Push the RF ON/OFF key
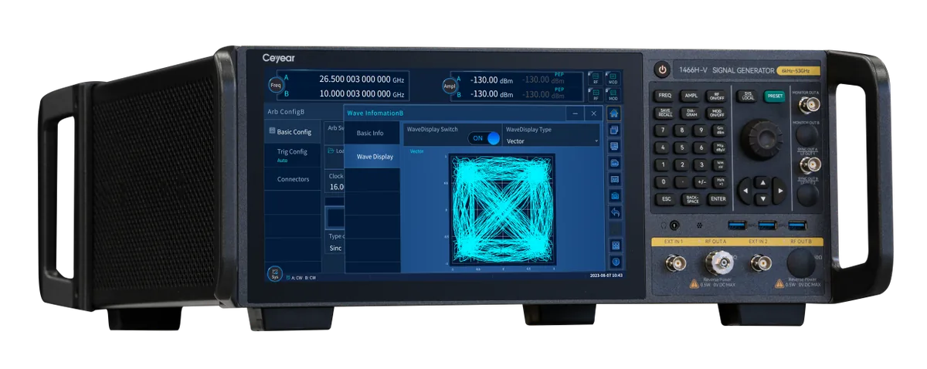 717,96
